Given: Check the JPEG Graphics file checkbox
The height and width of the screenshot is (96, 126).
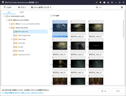Looking at the screenshot, I should [x=14, y=35].
